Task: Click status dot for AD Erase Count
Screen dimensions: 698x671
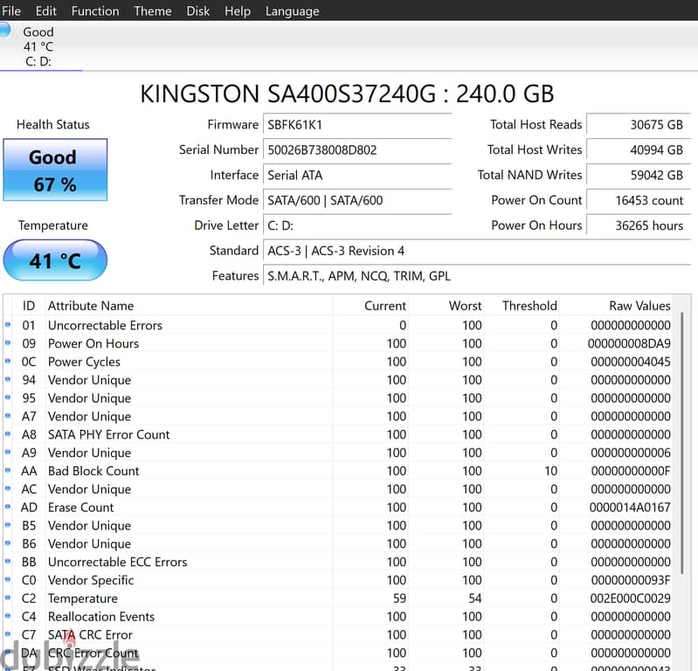Action: click(x=8, y=507)
